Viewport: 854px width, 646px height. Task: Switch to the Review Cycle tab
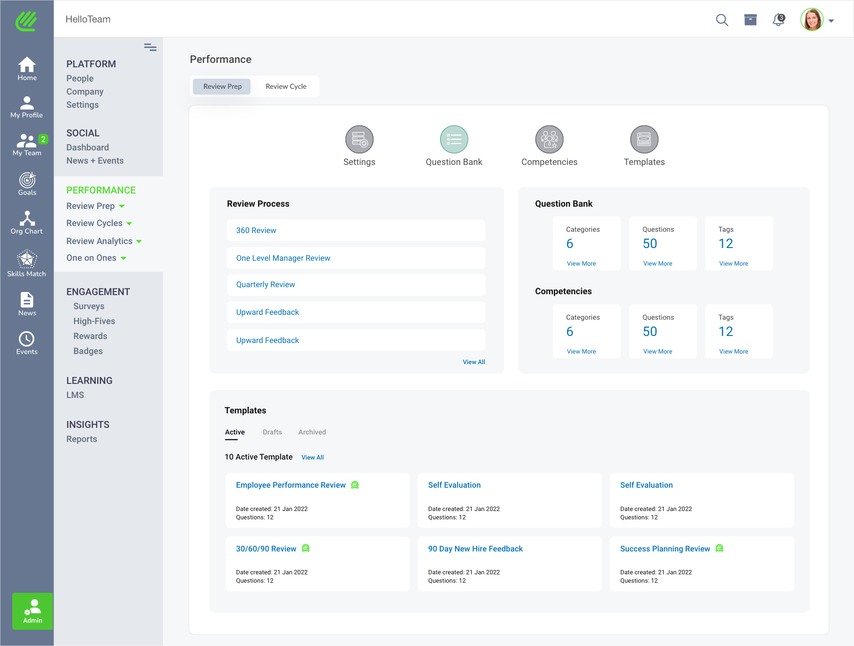[x=286, y=87]
